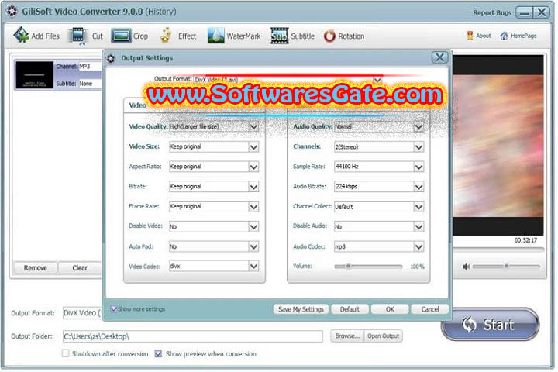
Task: Open the Video Codec dropdown
Action: point(253,266)
